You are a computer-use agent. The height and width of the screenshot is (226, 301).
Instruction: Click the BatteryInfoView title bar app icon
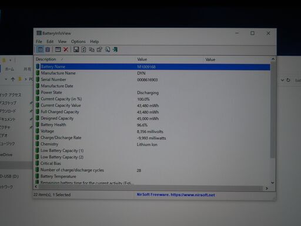[x=39, y=33]
